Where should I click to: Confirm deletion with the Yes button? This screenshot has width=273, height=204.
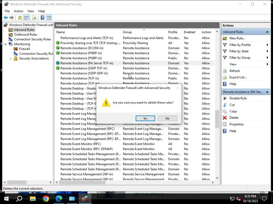click(x=145, y=118)
